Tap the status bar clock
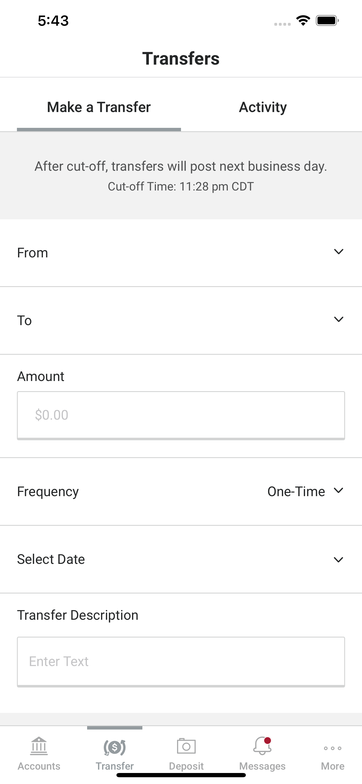Screen dimensions: 362x784 pos(53,21)
